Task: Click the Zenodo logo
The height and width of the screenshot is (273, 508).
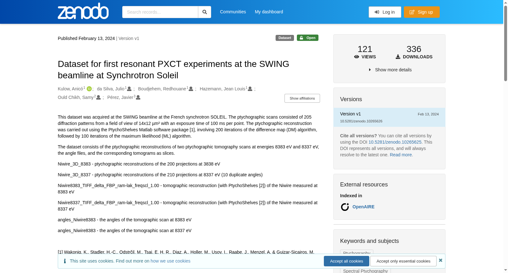Action: point(83,11)
